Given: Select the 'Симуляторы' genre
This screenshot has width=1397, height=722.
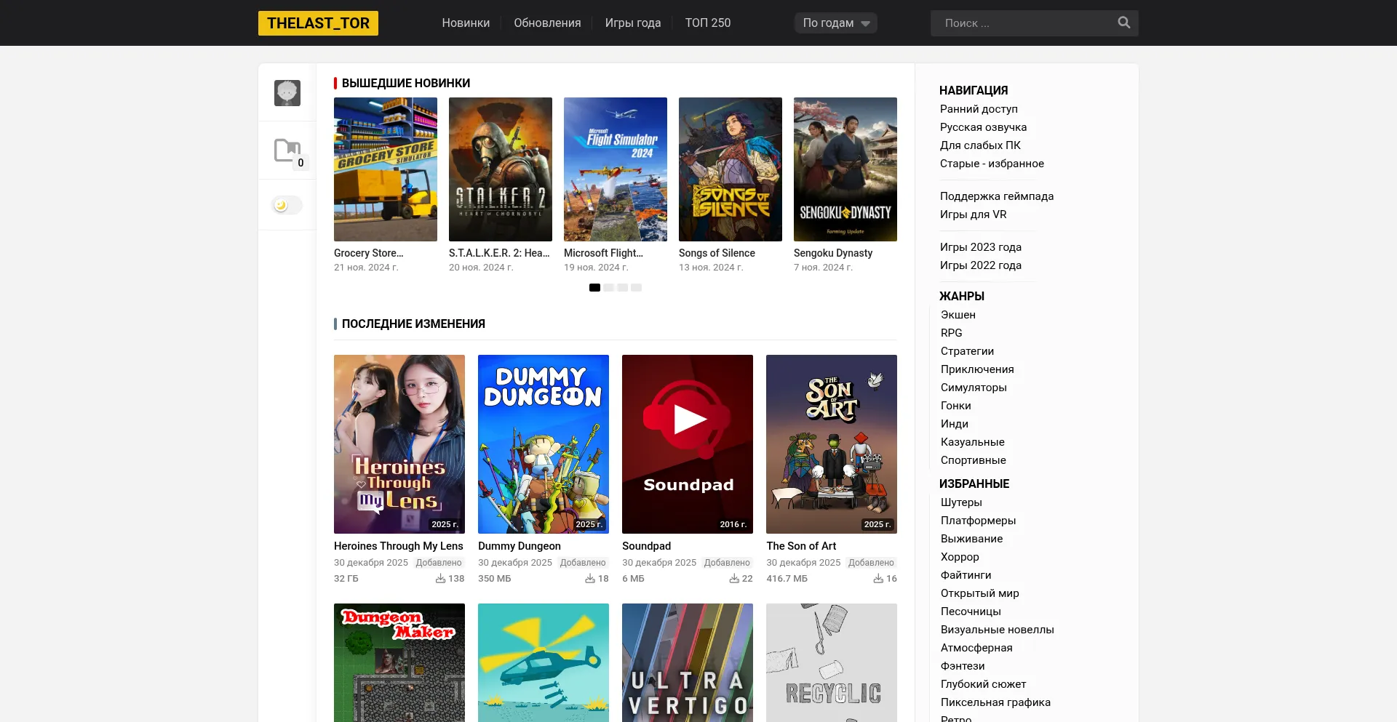Looking at the screenshot, I should tap(974, 388).
